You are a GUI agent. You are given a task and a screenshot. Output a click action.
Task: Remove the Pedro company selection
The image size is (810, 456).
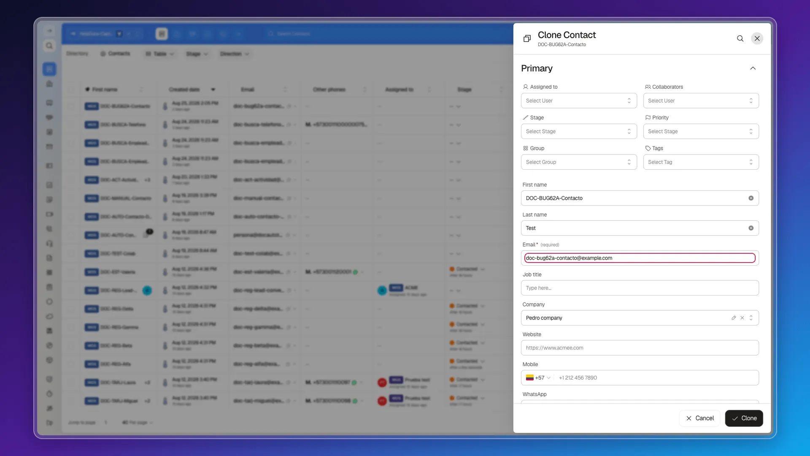pos(742,318)
